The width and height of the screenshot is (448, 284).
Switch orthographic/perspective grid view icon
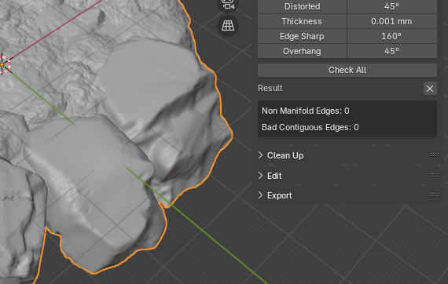click(x=228, y=26)
